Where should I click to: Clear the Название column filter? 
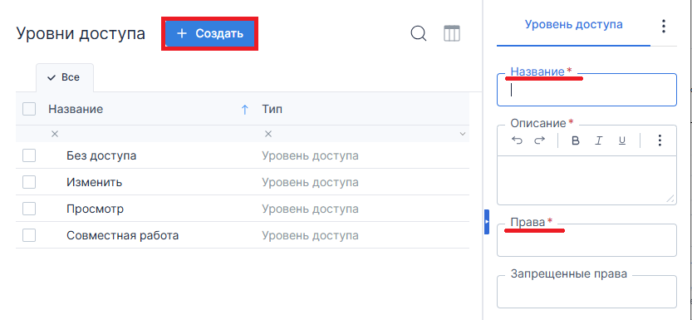55,134
